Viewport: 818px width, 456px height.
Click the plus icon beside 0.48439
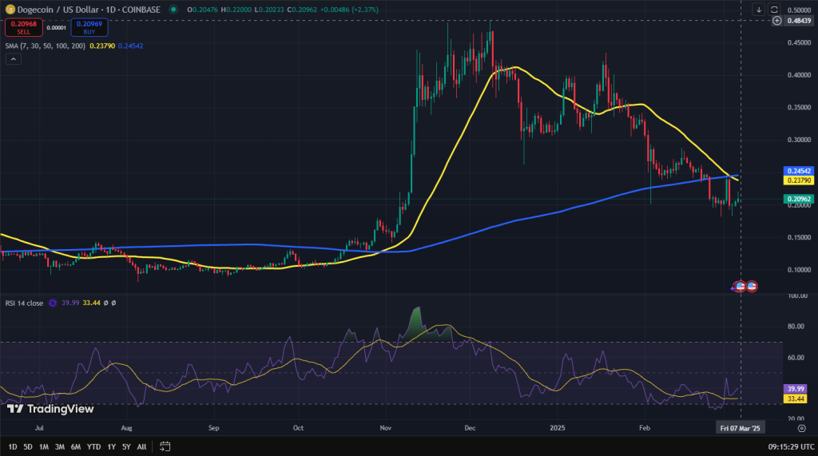(776, 21)
